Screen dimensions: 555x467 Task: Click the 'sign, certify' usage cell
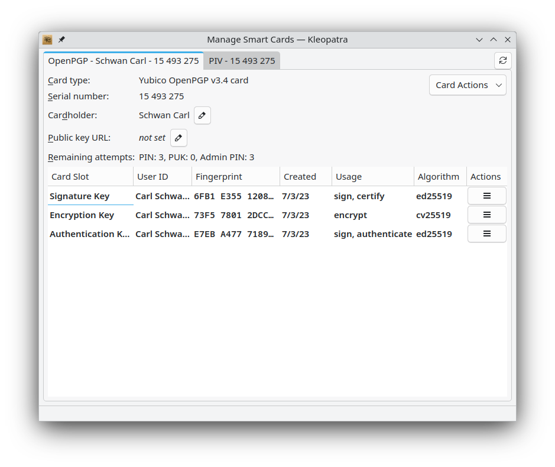pyautogui.click(x=373, y=196)
